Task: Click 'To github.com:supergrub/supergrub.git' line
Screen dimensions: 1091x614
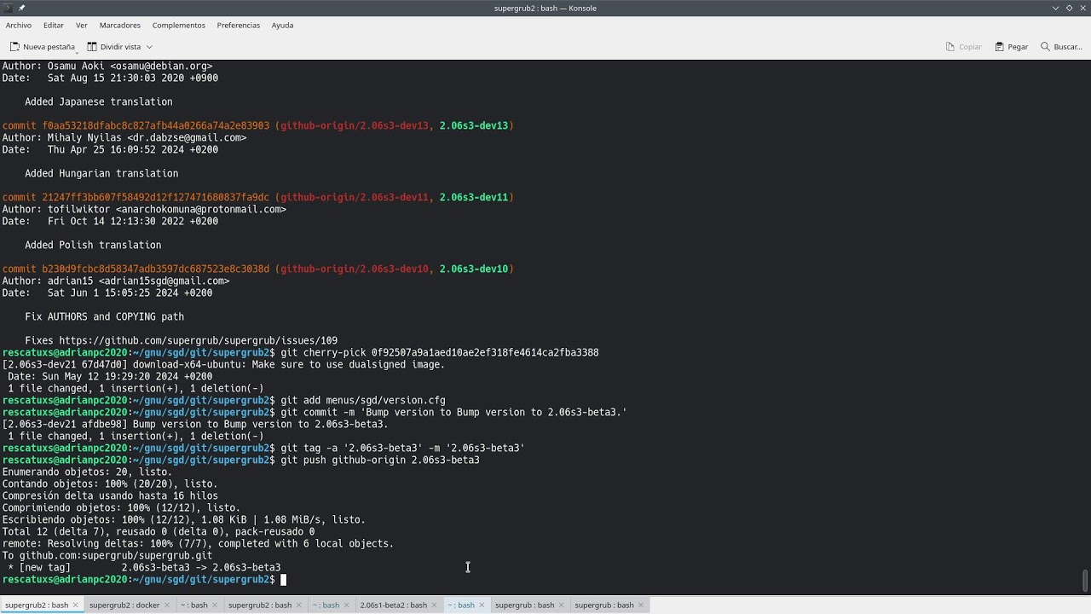Action: click(107, 555)
